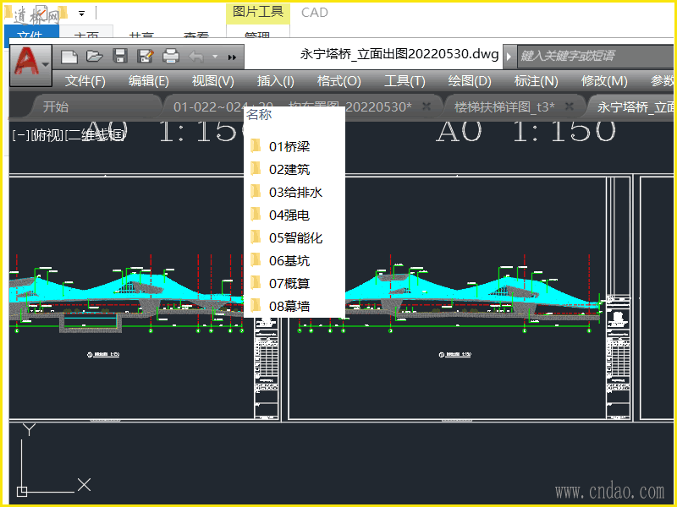Open the 标注(N) menu

point(537,81)
